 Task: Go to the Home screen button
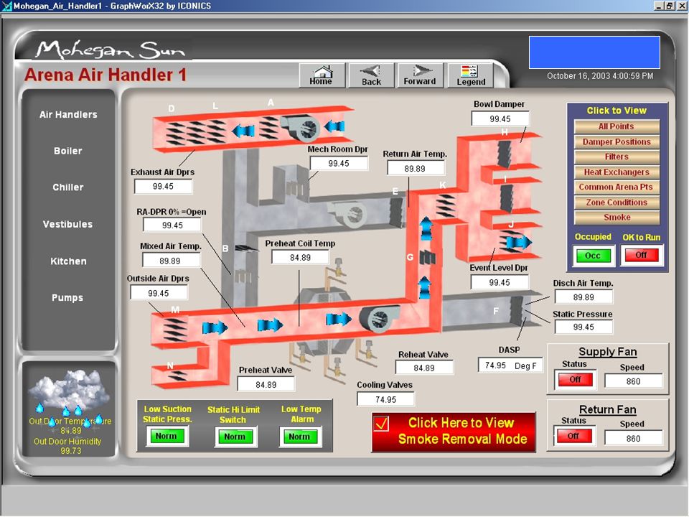click(322, 75)
